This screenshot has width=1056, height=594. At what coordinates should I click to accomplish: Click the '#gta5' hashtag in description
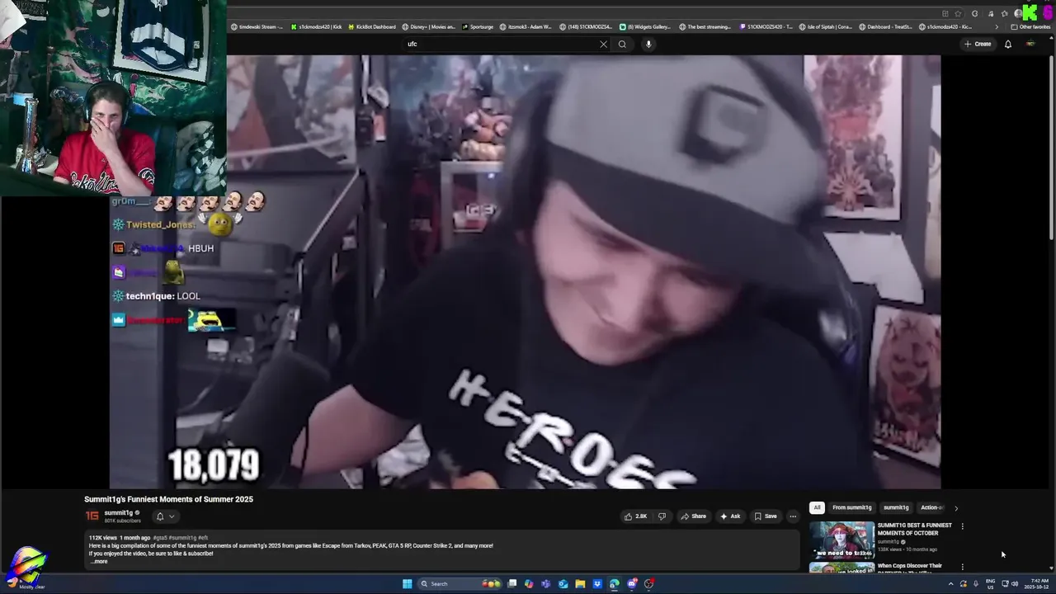[160, 538]
